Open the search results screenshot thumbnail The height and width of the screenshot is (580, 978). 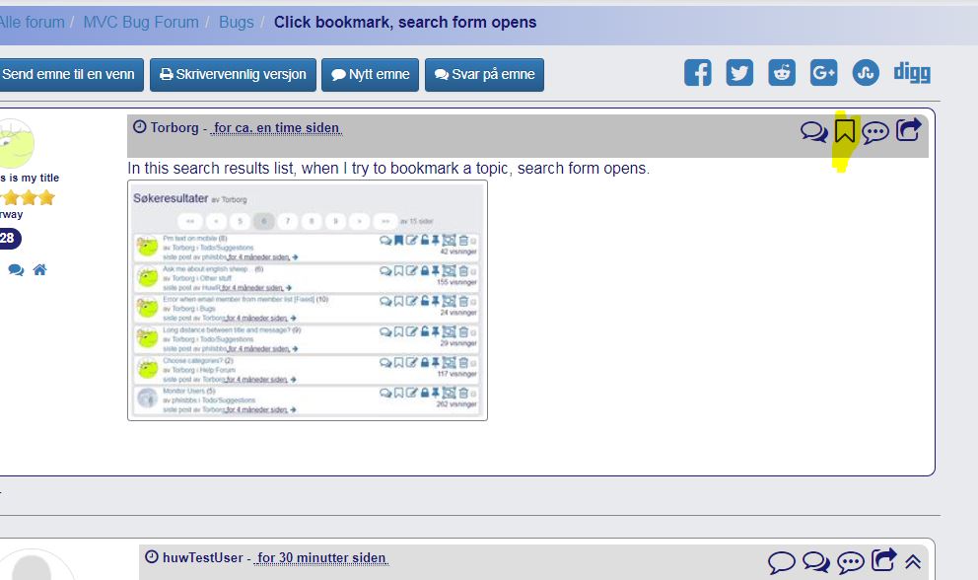click(x=308, y=300)
